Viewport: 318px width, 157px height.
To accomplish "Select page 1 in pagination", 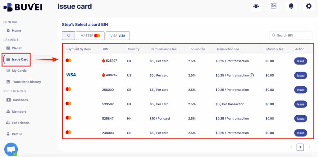I will 300,147.
